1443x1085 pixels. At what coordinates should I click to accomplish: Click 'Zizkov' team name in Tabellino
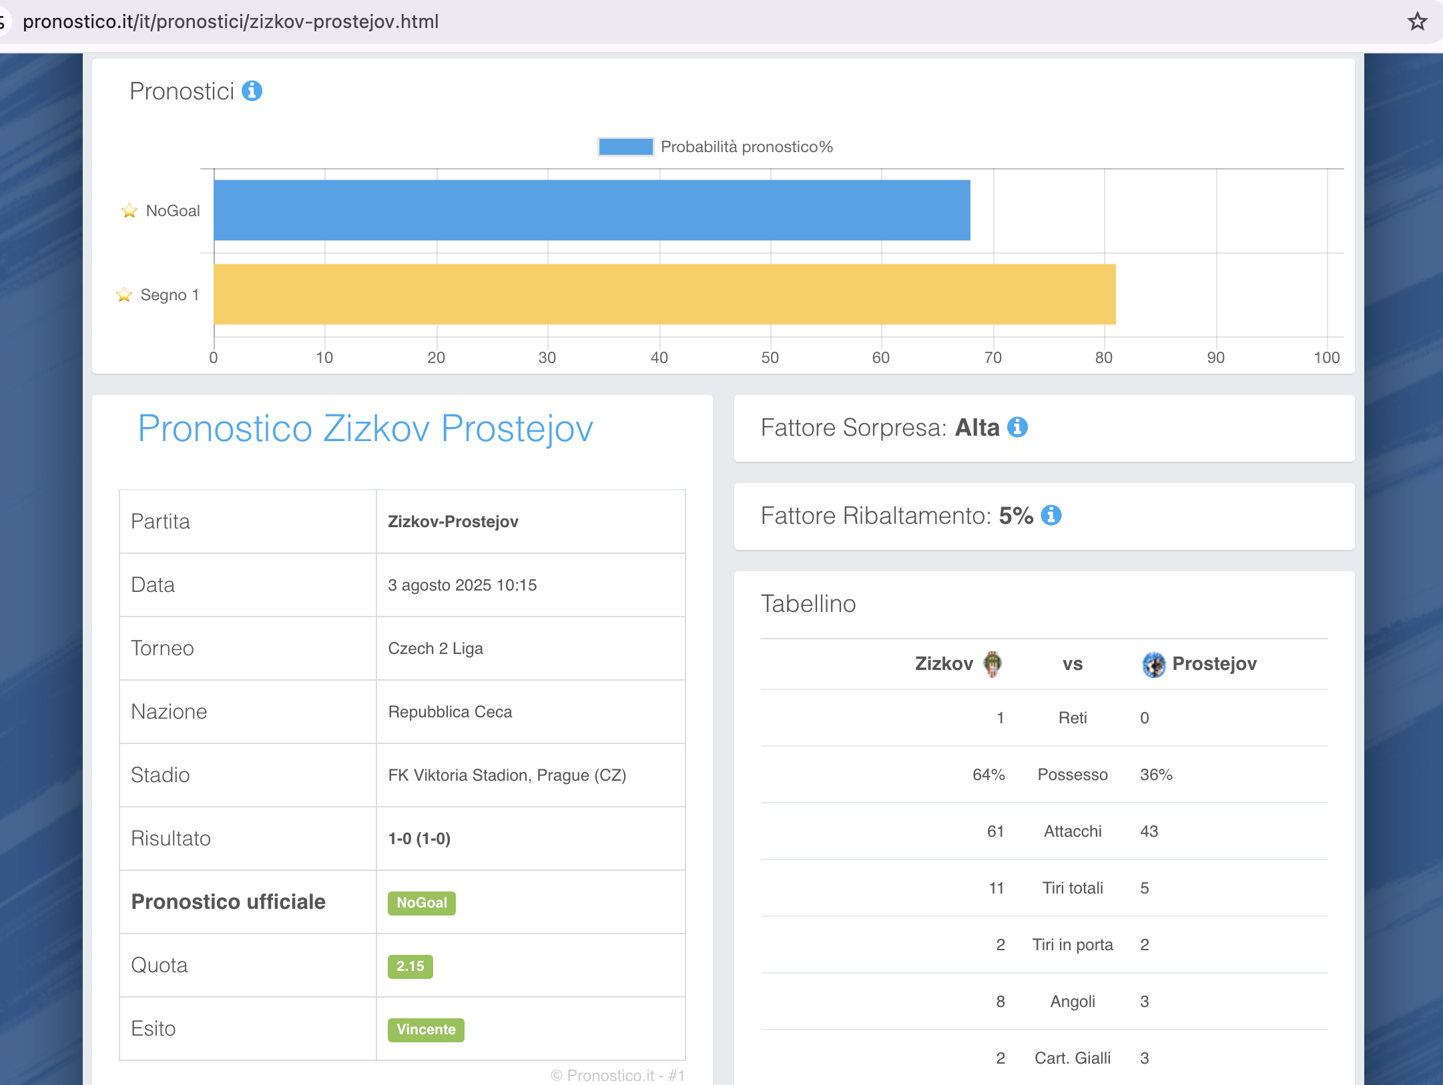pos(944,663)
